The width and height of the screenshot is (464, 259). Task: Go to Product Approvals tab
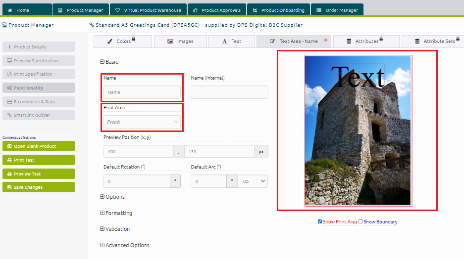click(x=217, y=10)
